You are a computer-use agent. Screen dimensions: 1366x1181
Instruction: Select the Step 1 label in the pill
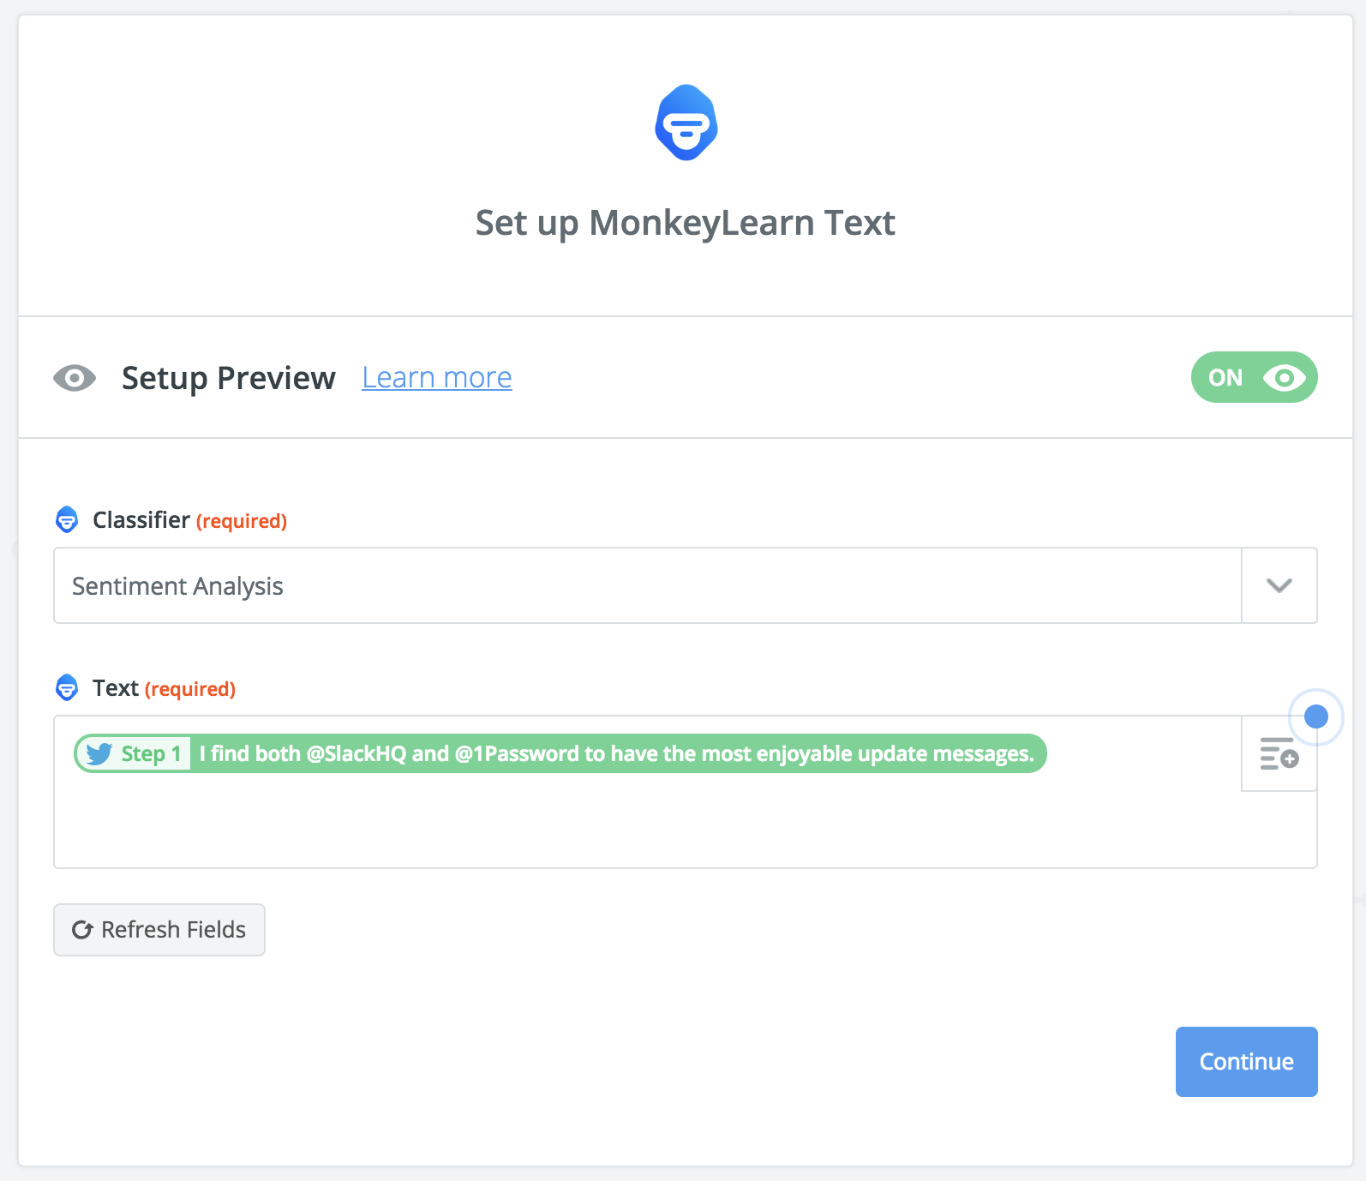pos(152,754)
